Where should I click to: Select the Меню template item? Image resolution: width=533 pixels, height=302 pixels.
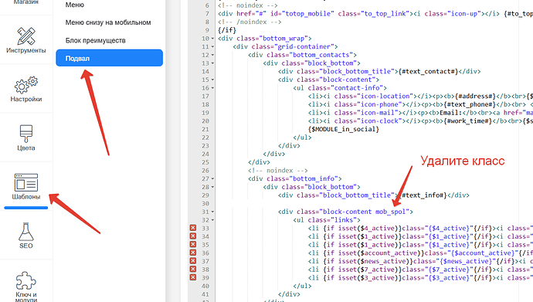[x=75, y=5]
